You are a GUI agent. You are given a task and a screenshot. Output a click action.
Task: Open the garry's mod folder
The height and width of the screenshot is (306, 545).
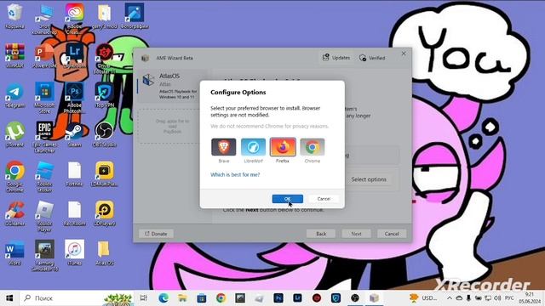(x=104, y=16)
